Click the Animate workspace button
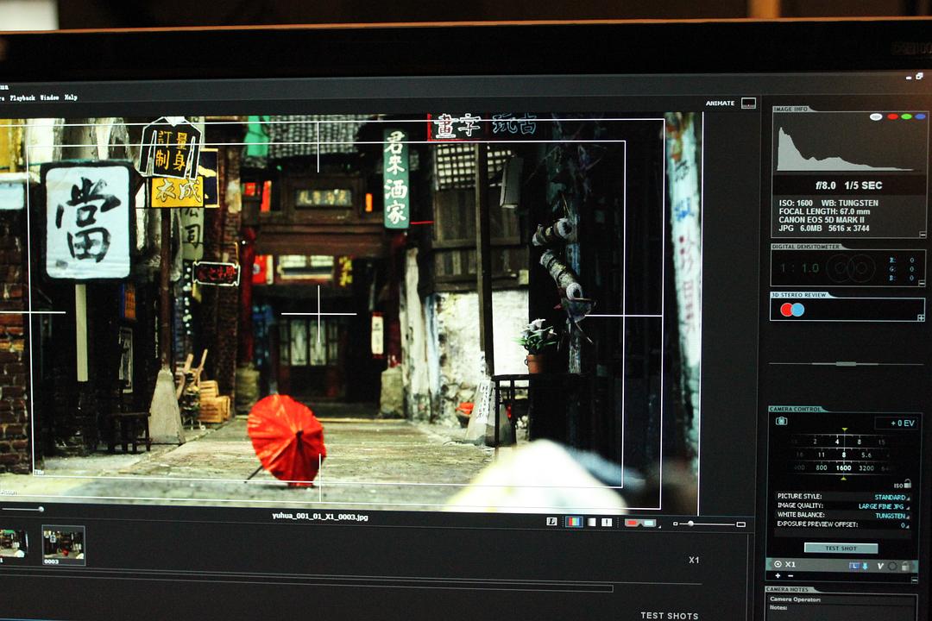Viewport: 932px width, 621px height. (x=721, y=103)
